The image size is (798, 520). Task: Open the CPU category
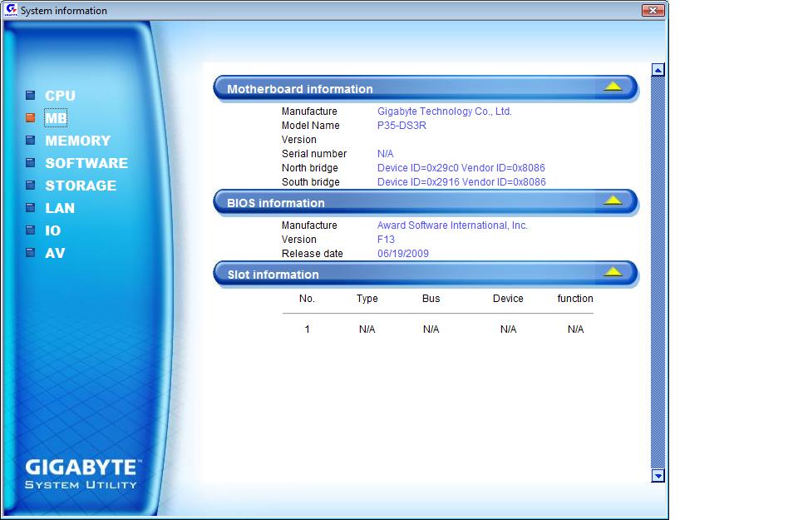[60, 96]
